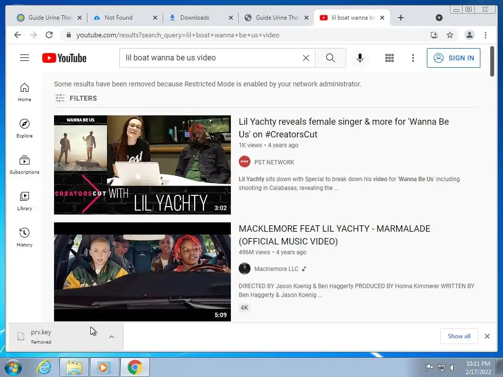Image resolution: width=503 pixels, height=377 pixels.
Task: Click the CreatorsCut with Lil Yachty thumbnail
Action: click(x=142, y=165)
